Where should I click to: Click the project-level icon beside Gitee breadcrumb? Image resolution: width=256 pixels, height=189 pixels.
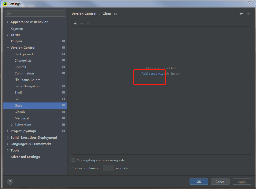click(x=115, y=14)
